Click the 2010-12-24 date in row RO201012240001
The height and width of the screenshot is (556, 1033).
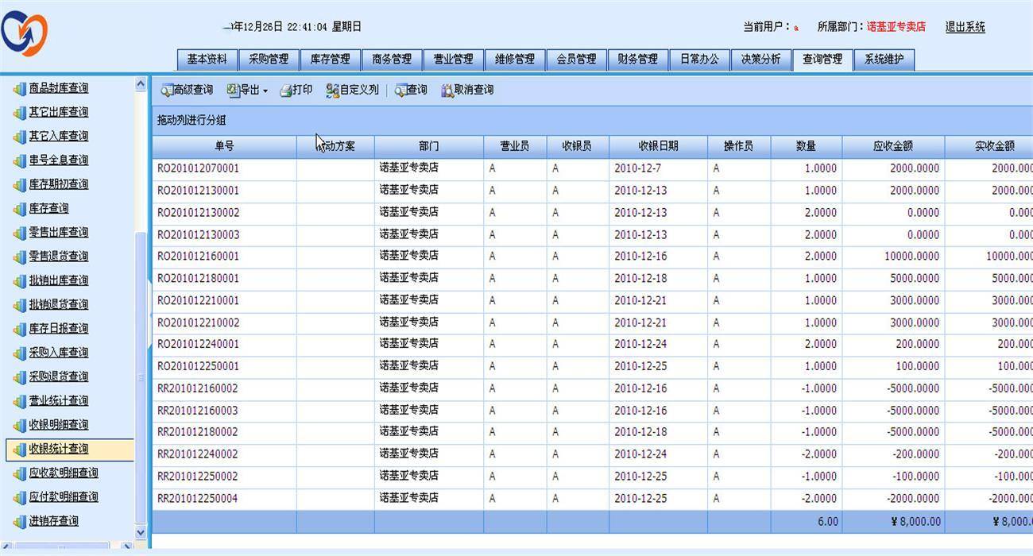pos(640,345)
